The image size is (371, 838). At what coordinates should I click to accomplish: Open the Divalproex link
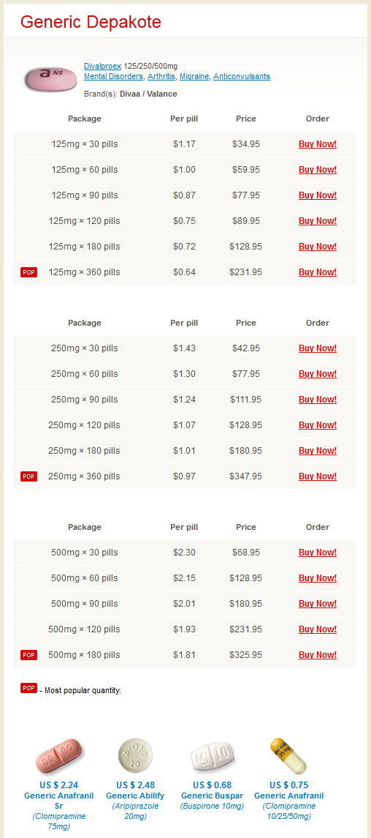tap(103, 67)
